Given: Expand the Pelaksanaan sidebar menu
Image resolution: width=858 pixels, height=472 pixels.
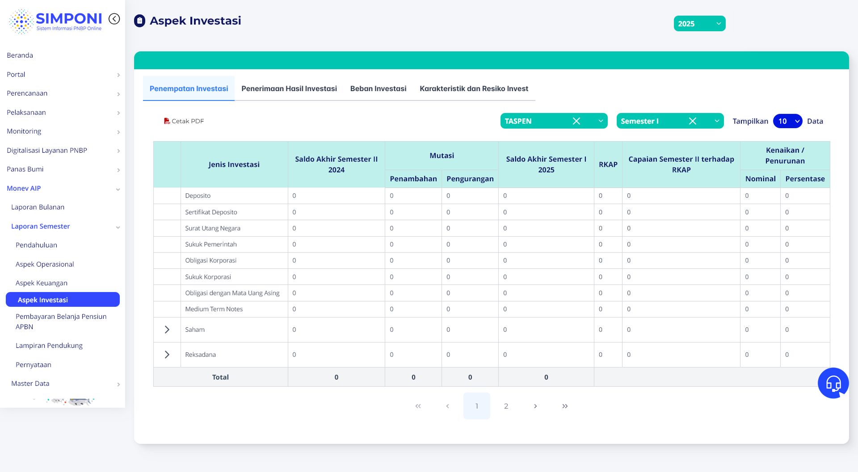Looking at the screenshot, I should [x=63, y=113].
